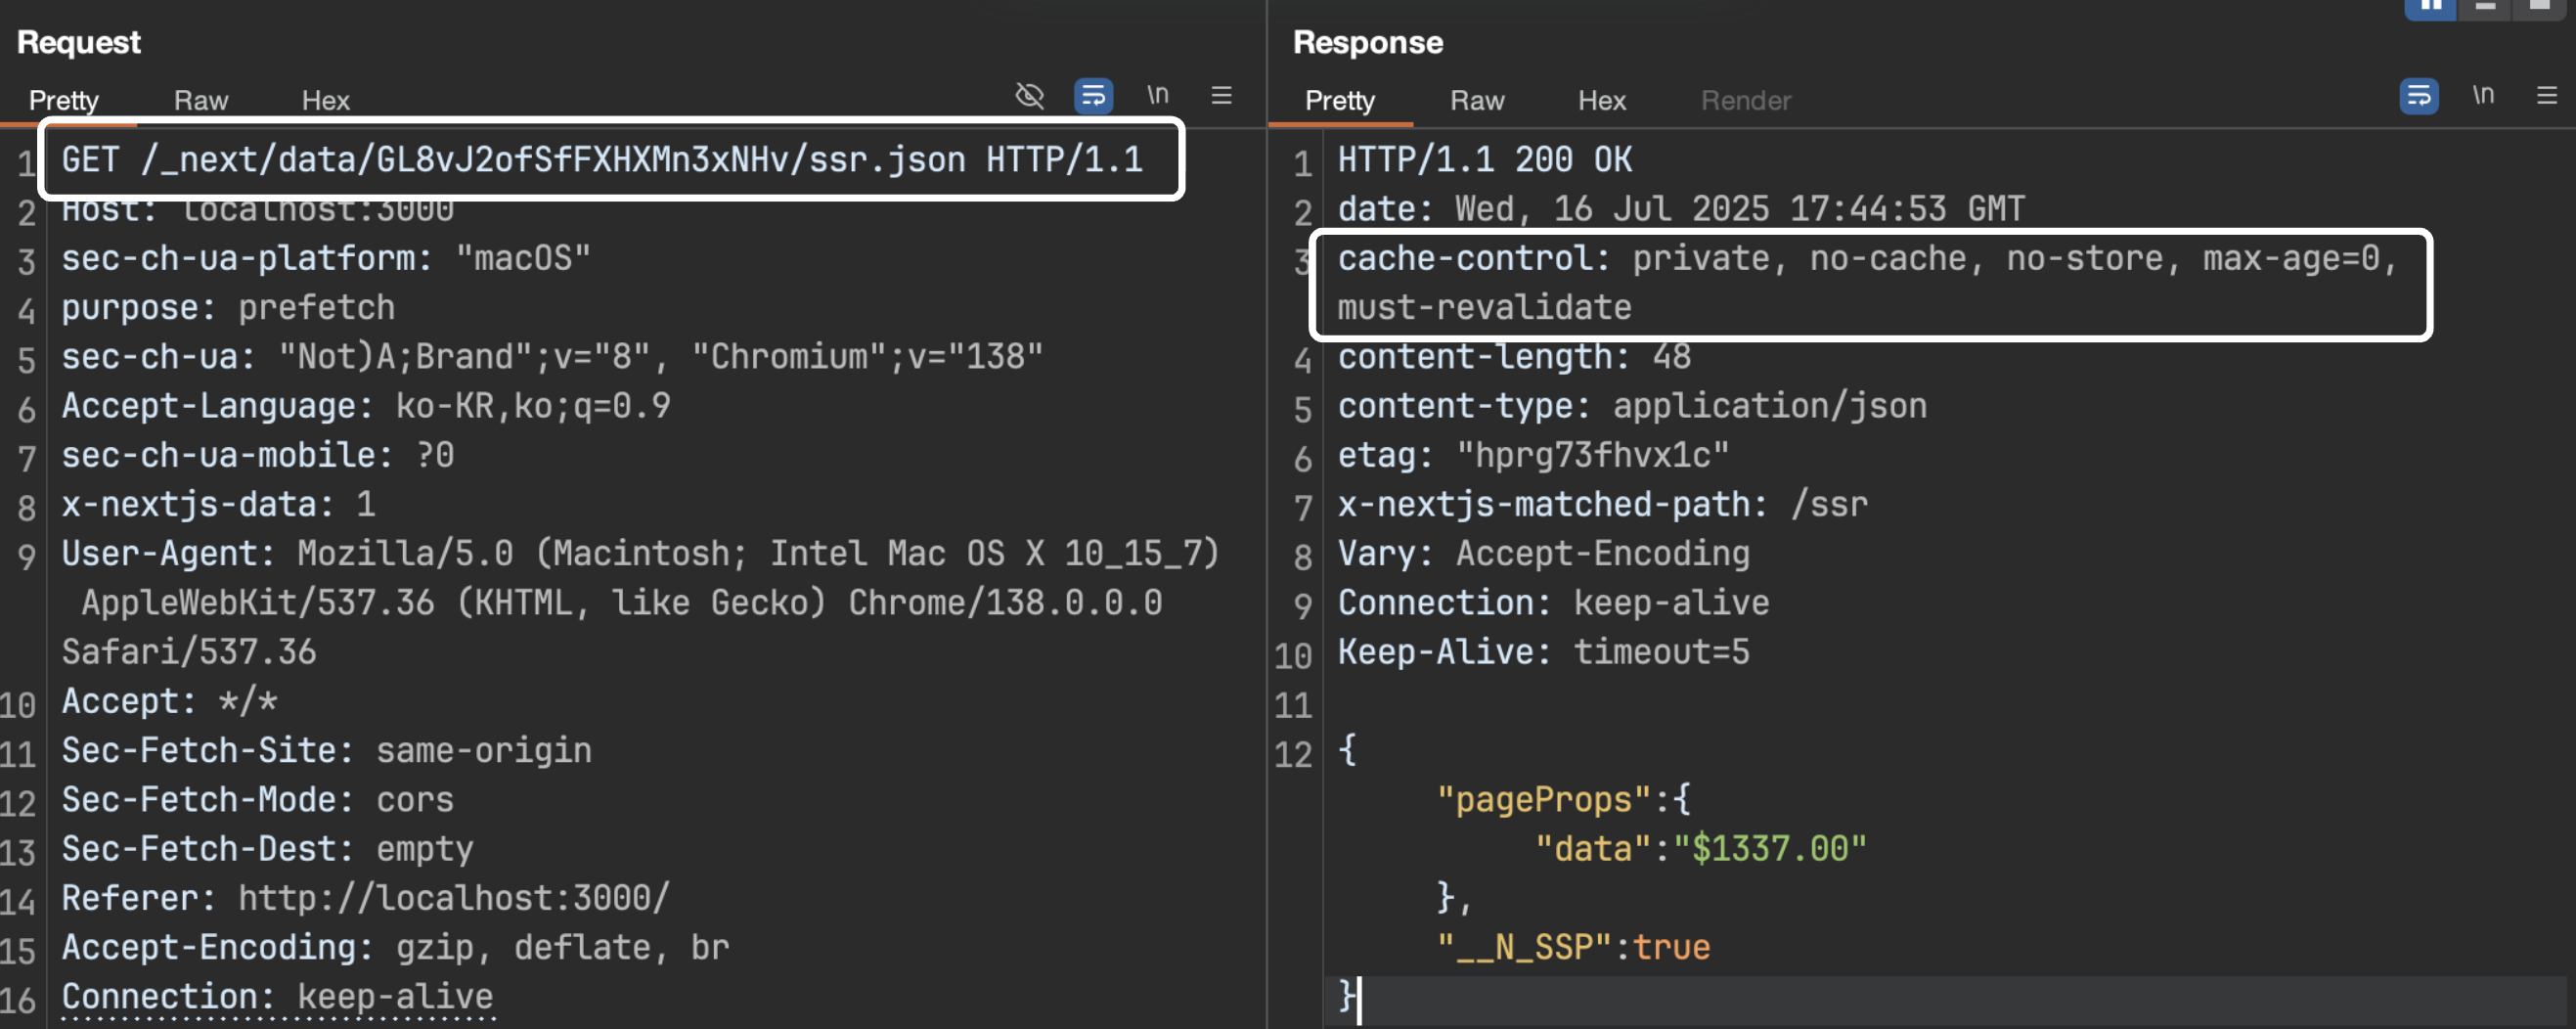Click the Safari/537.36 wrapped line

[189, 652]
